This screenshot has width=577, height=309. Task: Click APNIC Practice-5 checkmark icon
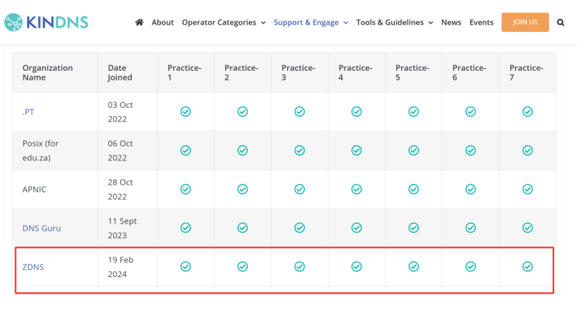pos(414,189)
